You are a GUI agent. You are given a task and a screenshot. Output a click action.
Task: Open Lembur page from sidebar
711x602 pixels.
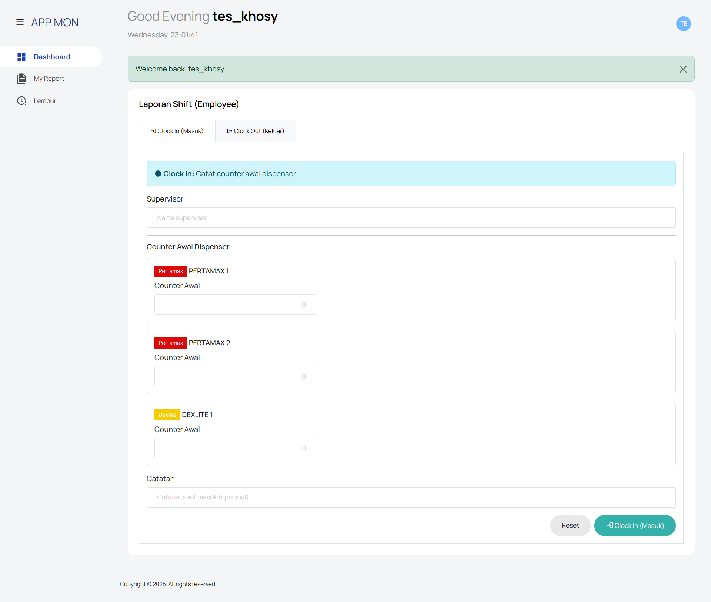click(45, 101)
